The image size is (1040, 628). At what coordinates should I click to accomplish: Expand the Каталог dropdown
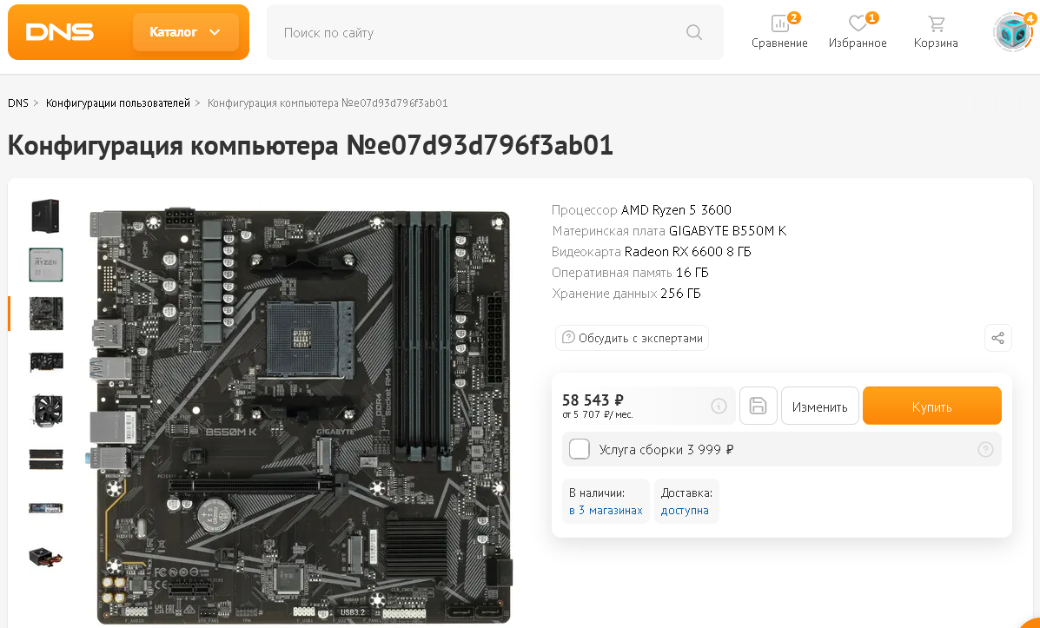(x=185, y=32)
